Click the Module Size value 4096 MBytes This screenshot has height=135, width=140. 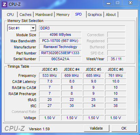(60, 35)
